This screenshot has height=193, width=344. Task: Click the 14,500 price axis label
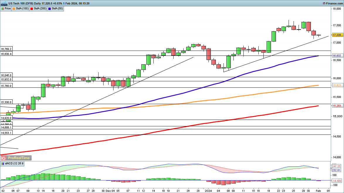tap(337, 137)
